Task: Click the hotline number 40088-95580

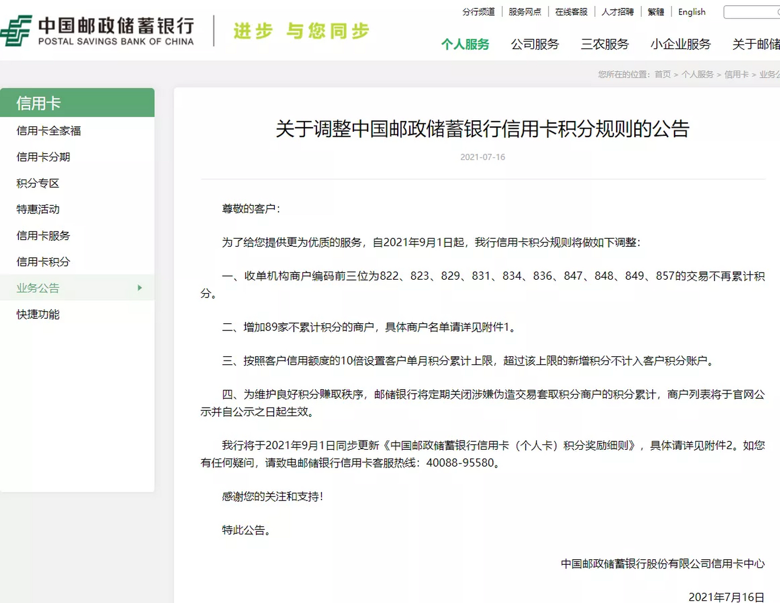Action: click(x=460, y=463)
